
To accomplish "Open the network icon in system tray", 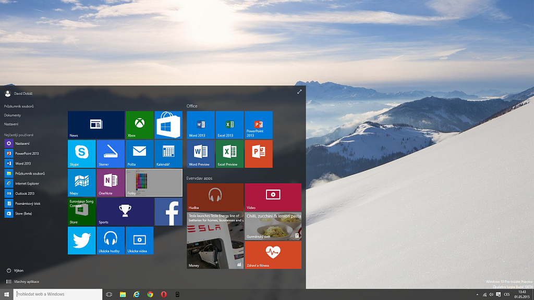I will coord(484,295).
